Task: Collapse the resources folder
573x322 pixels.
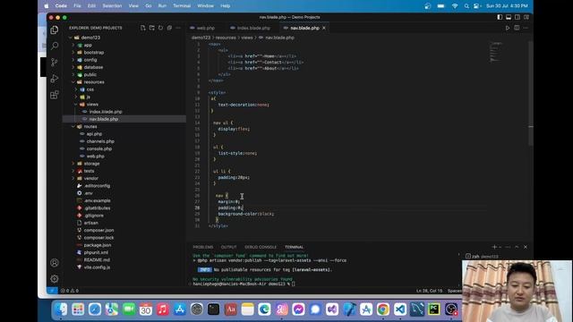Action: click(x=73, y=82)
